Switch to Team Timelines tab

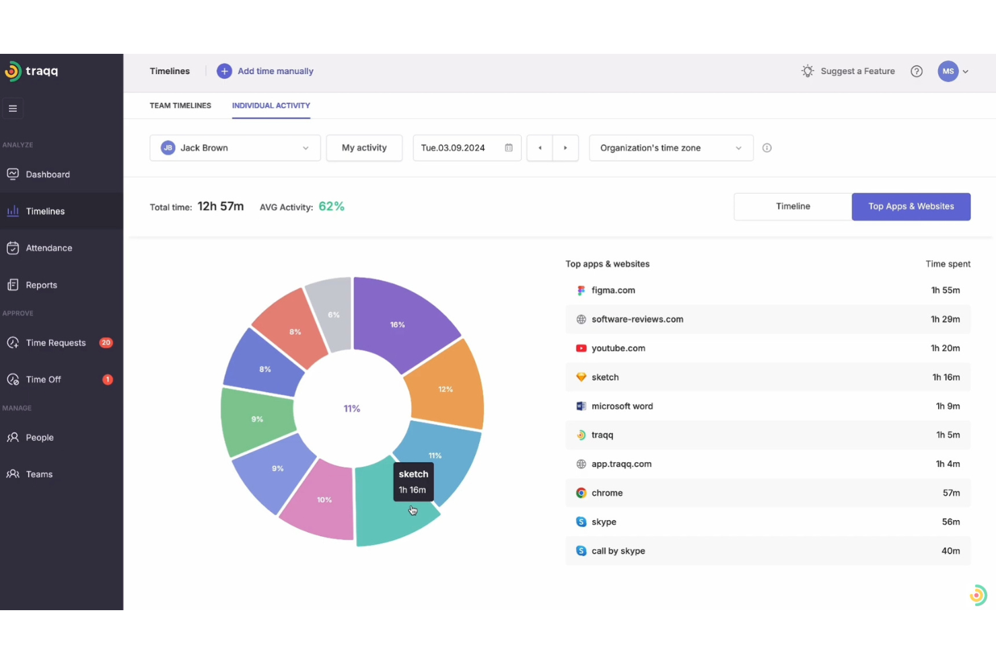pyautogui.click(x=180, y=106)
